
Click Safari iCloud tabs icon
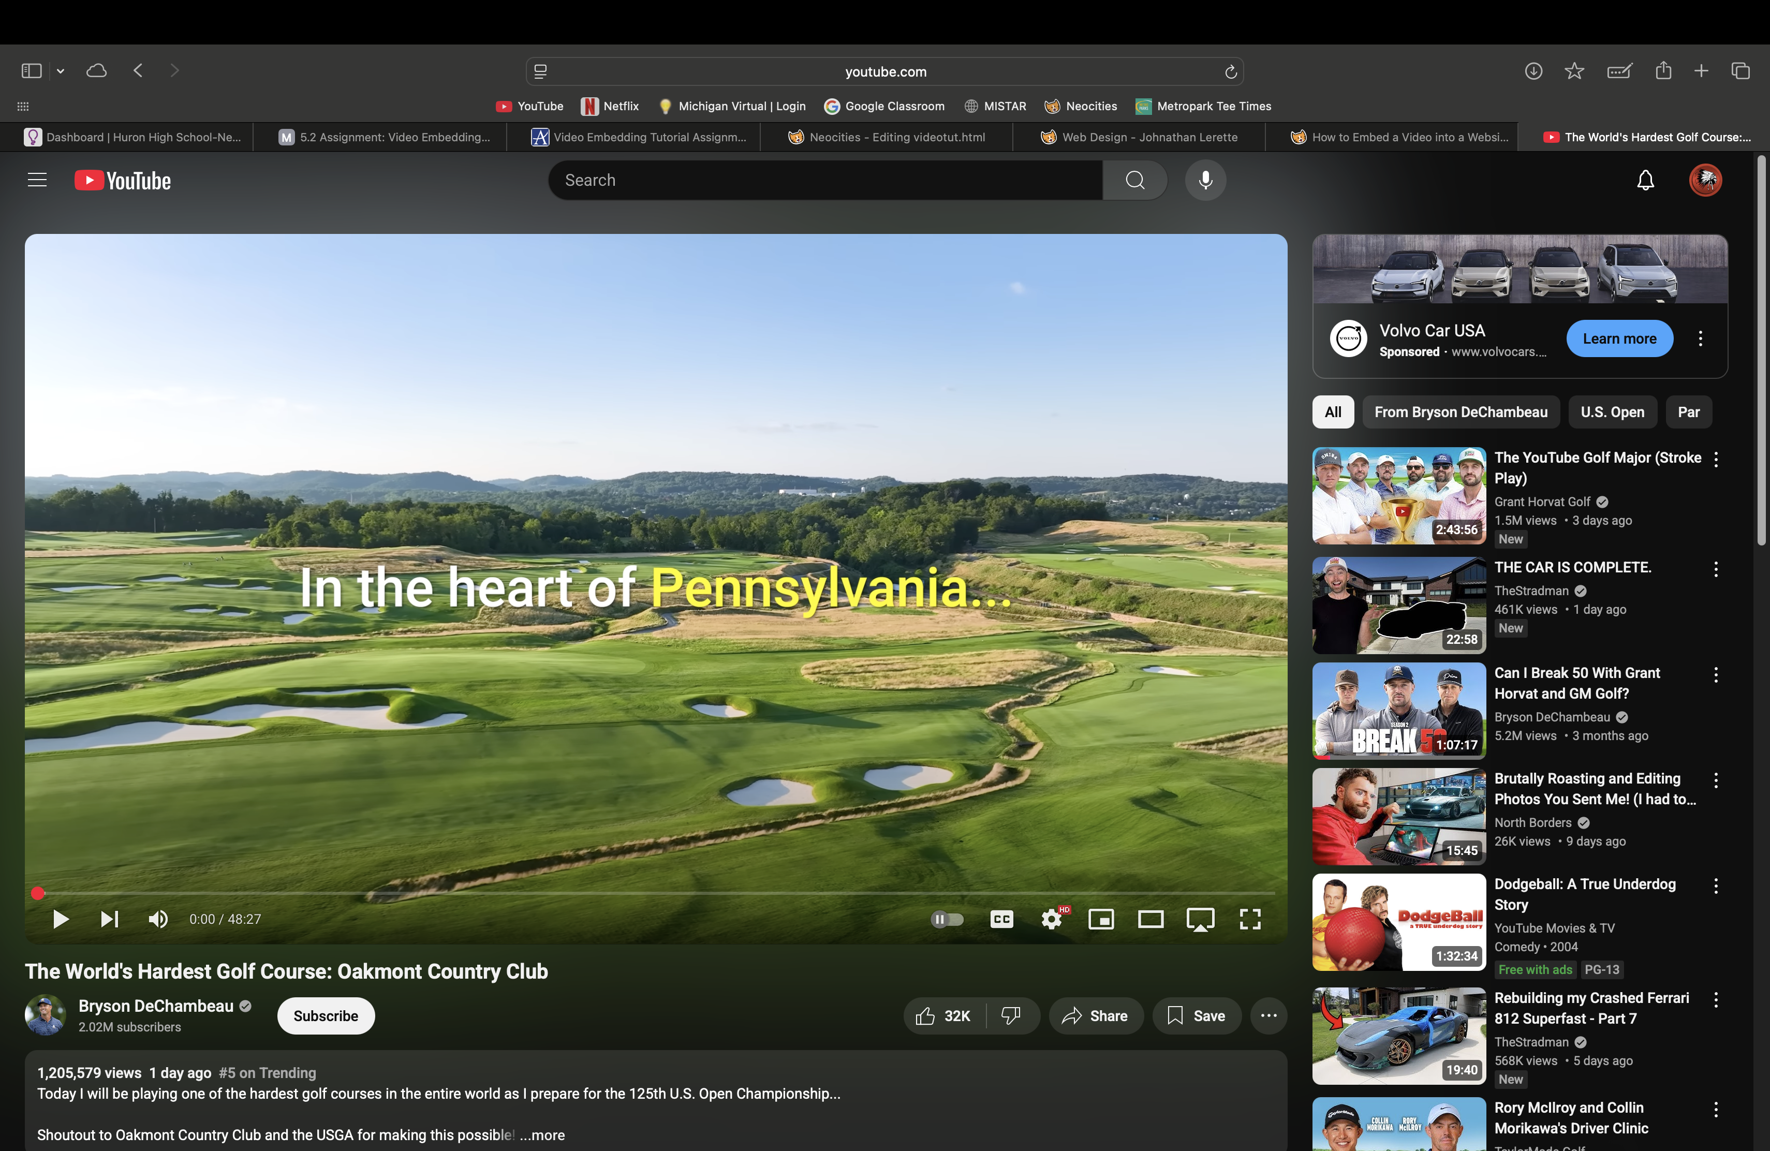point(97,70)
